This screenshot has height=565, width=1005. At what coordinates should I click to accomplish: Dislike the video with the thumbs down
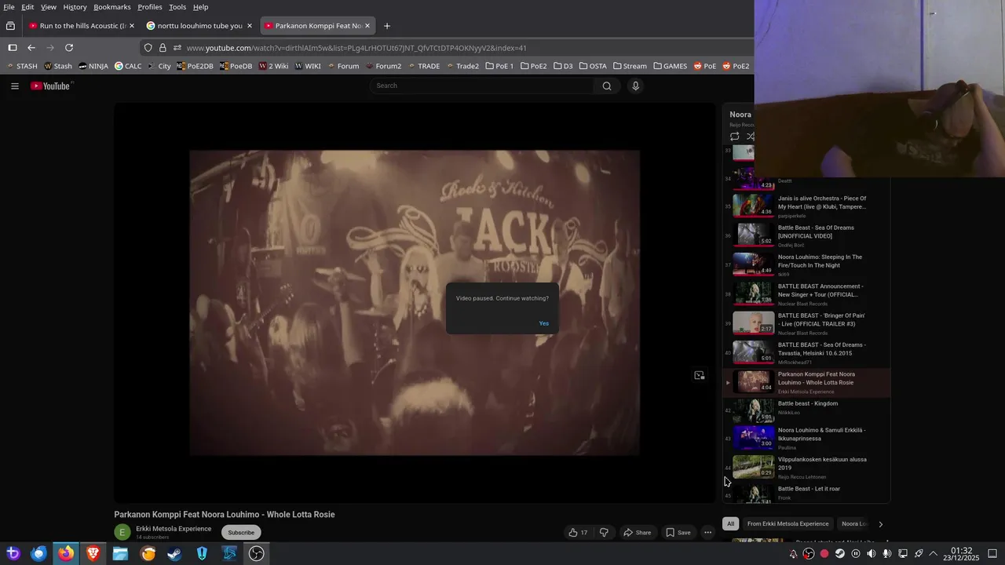pos(604,532)
